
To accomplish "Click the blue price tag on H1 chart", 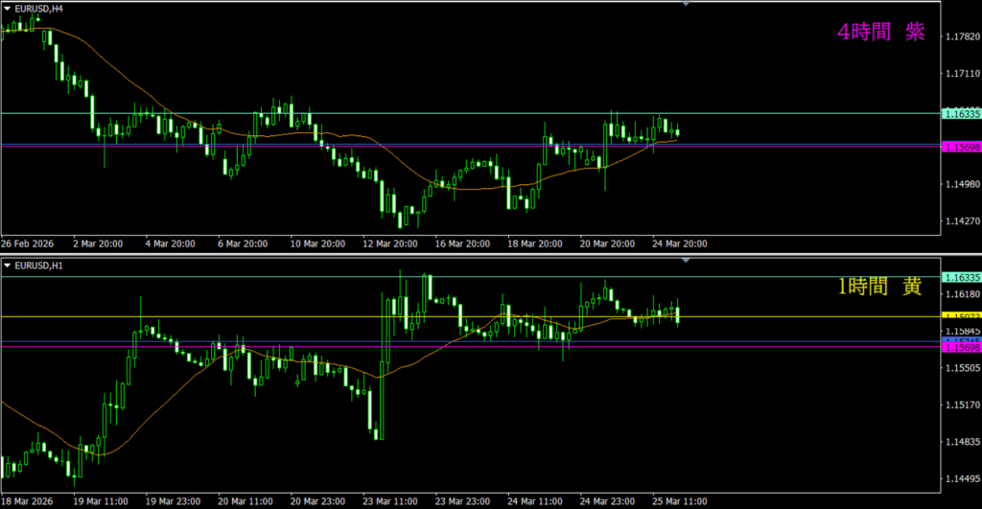I will (961, 340).
